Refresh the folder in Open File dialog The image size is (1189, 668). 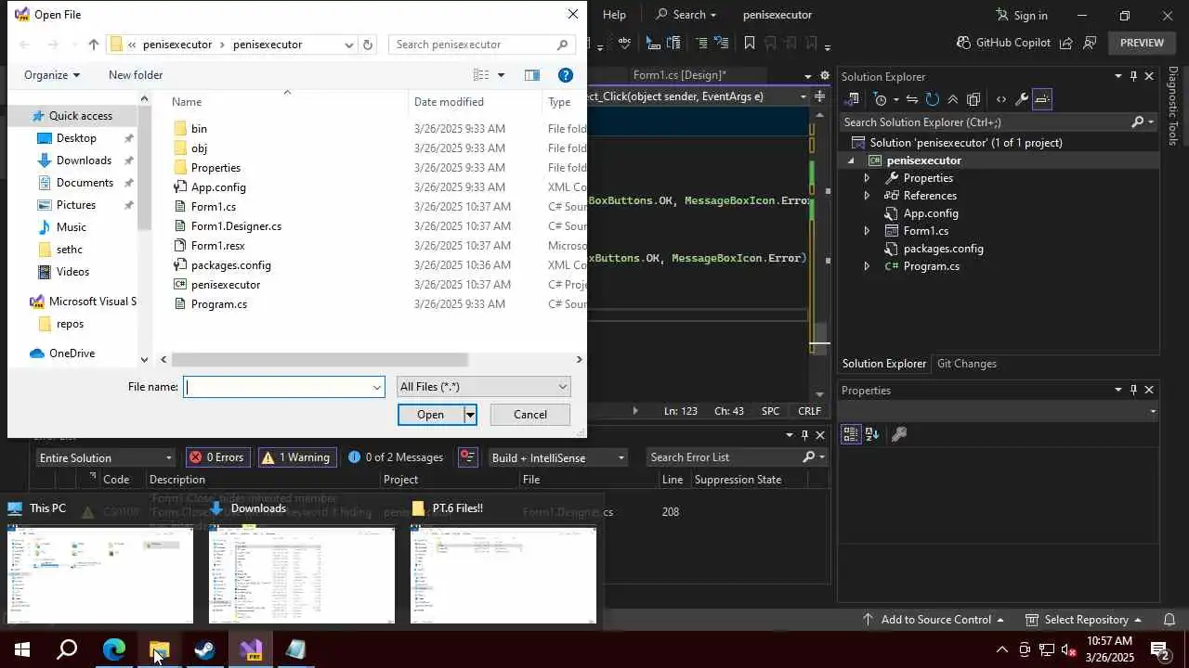point(368,45)
